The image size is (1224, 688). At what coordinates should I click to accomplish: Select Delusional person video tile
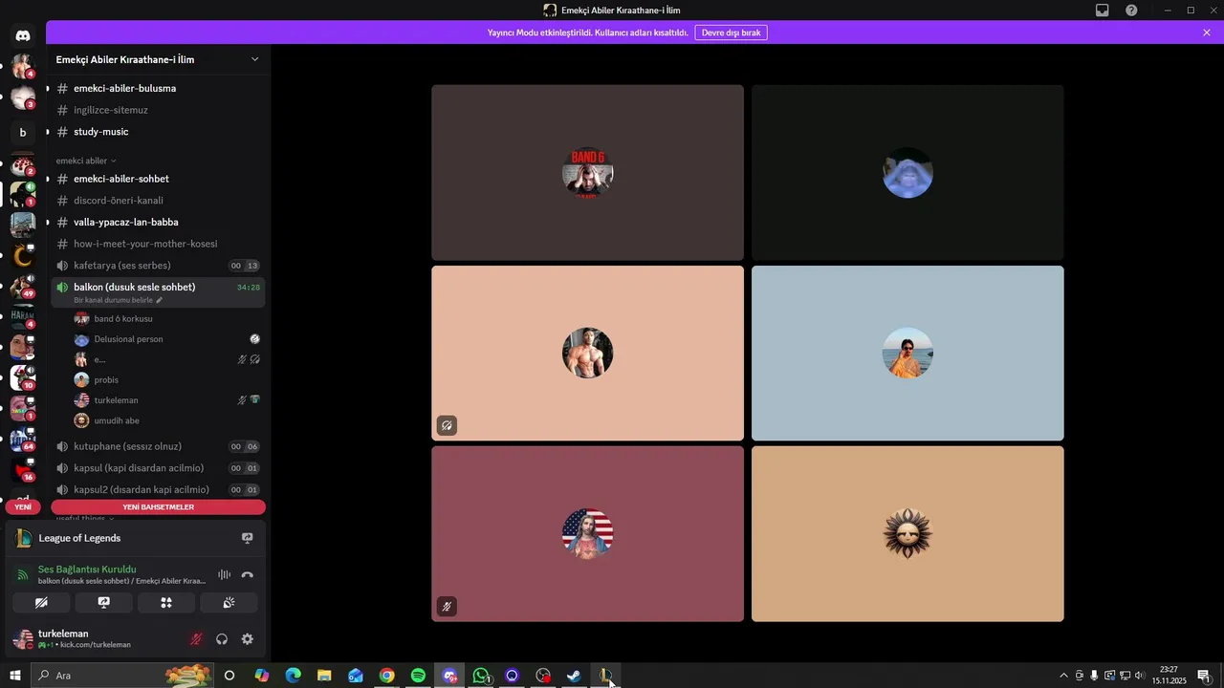(907, 172)
